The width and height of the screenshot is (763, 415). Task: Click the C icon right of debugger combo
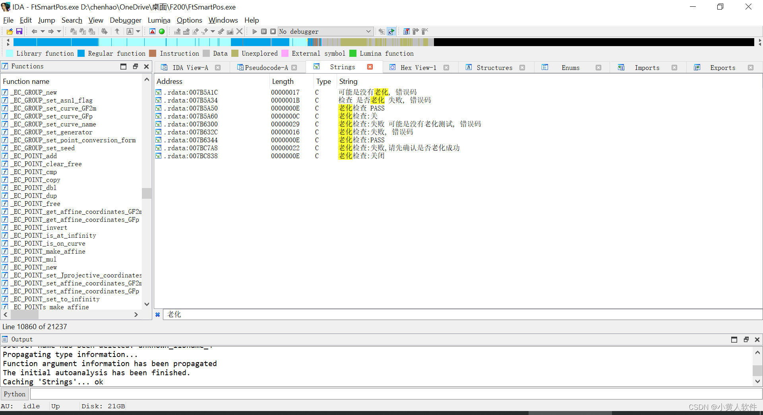(x=381, y=31)
